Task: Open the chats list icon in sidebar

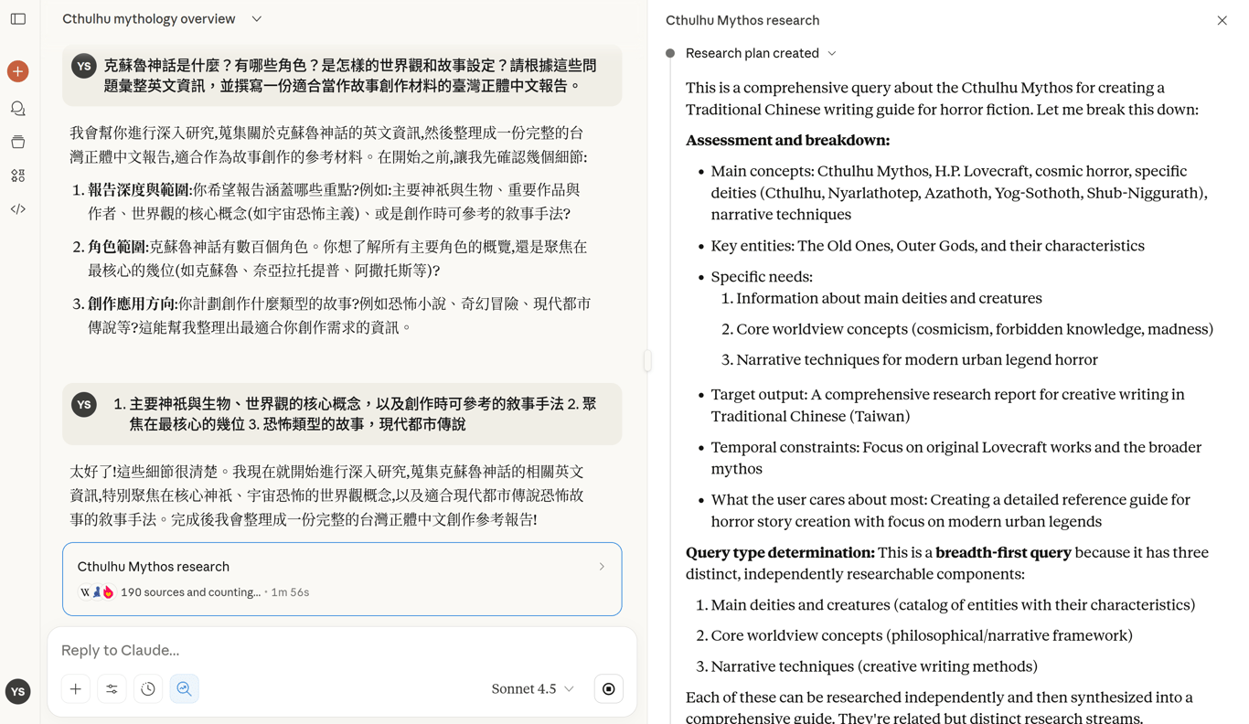Action: click(x=17, y=109)
